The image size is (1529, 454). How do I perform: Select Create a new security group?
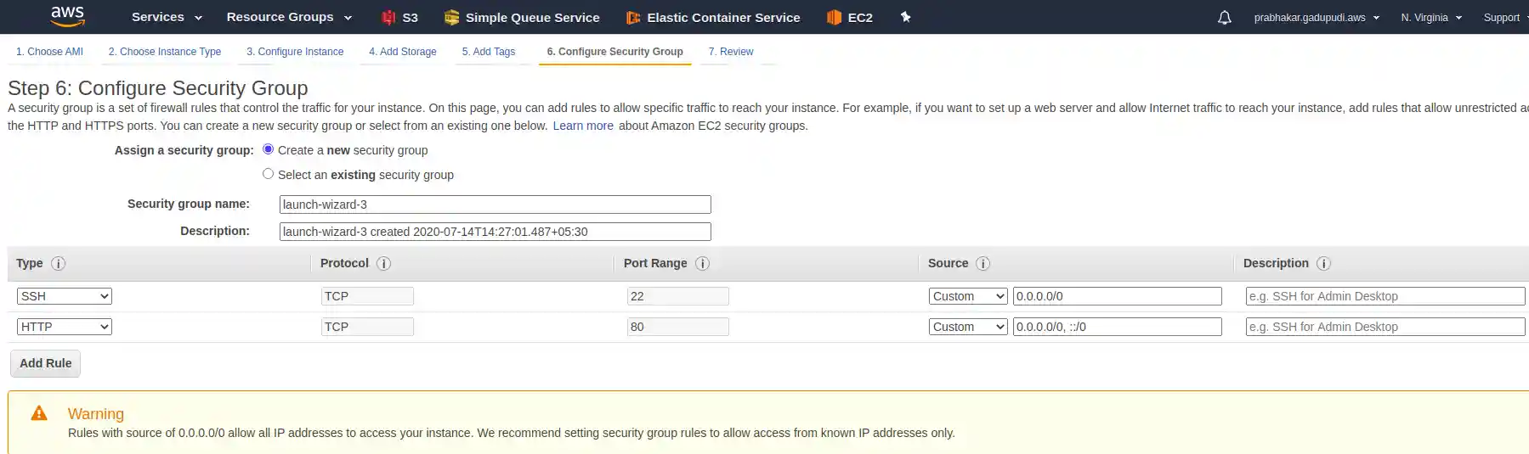269,149
